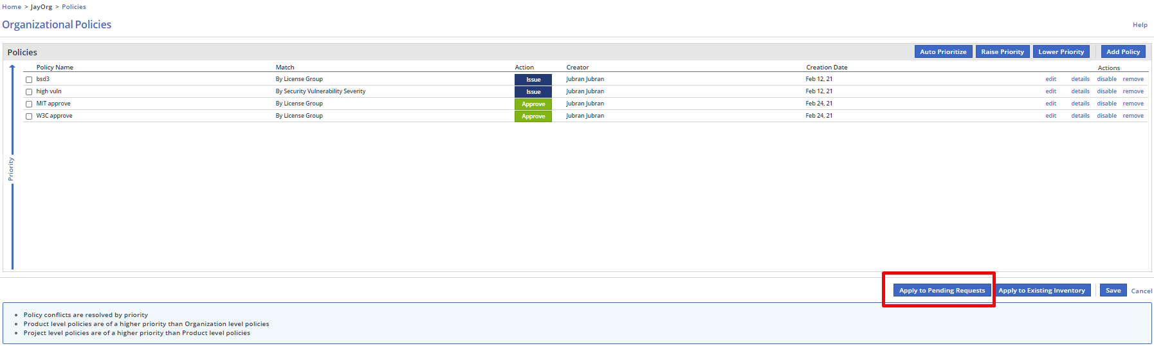1154x346 pixels.
Task: Navigate to JayOrg breadcrumb link
Action: tap(42, 7)
